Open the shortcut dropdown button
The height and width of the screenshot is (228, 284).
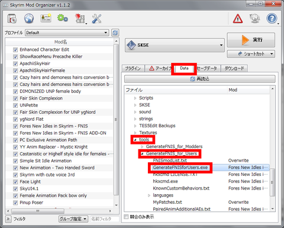pyautogui.click(x=251, y=54)
